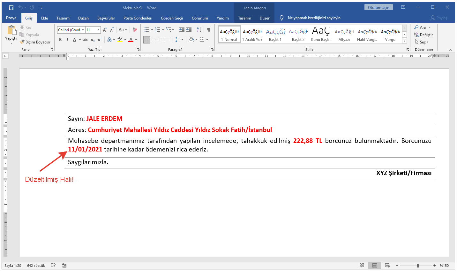Increase the paragraph indent

(189, 30)
